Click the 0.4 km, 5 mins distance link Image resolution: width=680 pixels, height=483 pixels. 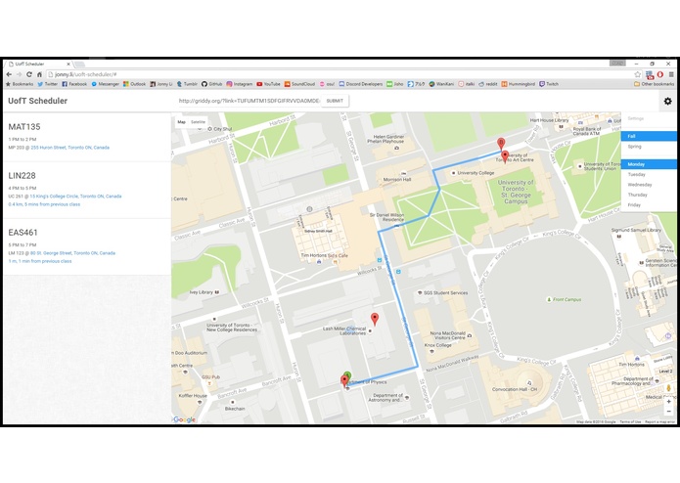(x=44, y=204)
